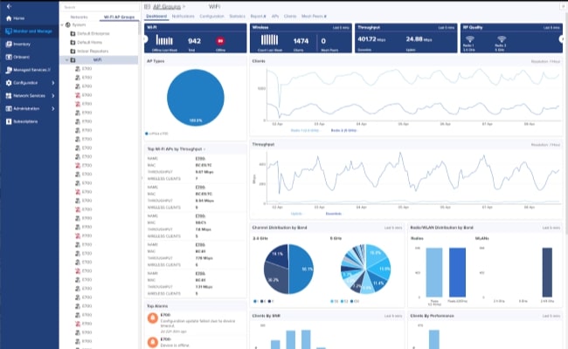Image resolution: width=568 pixels, height=349 pixels.
Task: Open the Reports tab
Action: pyautogui.click(x=258, y=17)
